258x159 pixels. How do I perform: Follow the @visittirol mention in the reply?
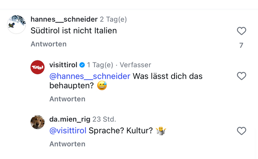[x=68, y=130]
